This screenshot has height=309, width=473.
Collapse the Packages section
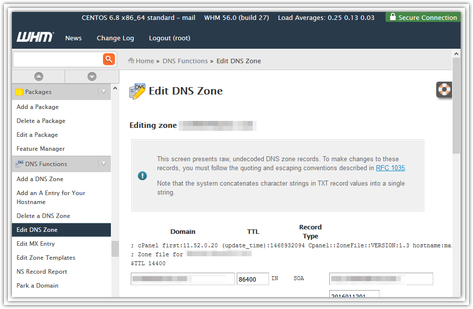(103, 92)
